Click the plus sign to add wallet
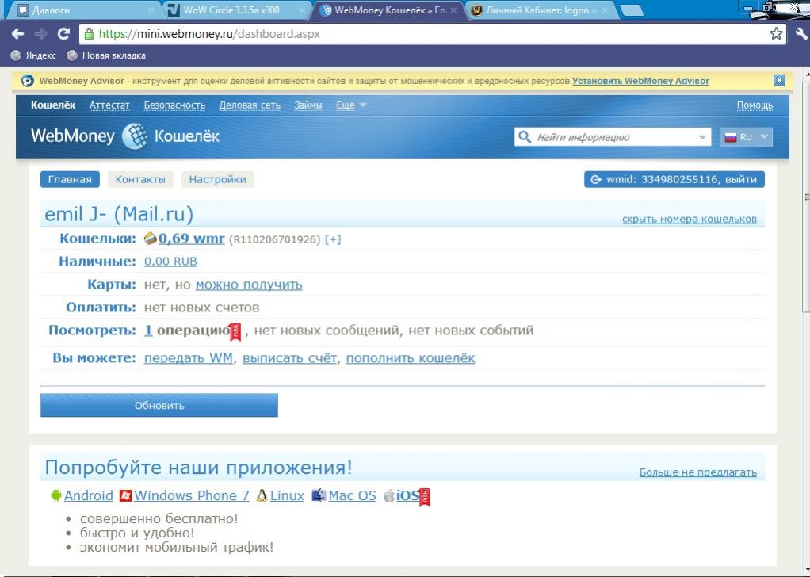 tap(333, 239)
